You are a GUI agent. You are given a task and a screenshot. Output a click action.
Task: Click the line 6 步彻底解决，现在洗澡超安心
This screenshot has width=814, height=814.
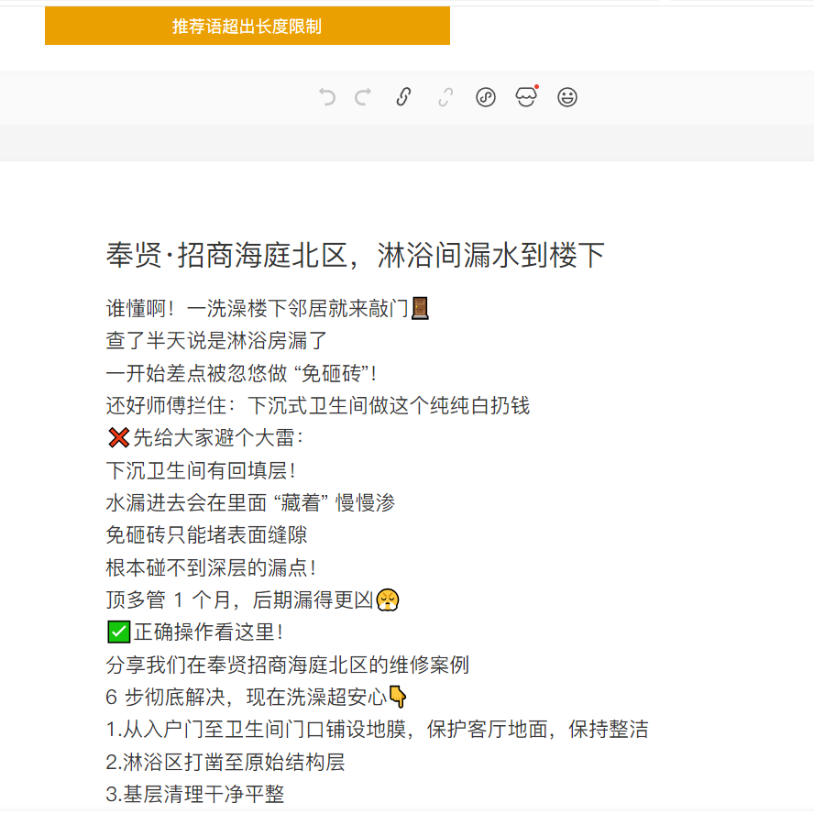tap(257, 697)
